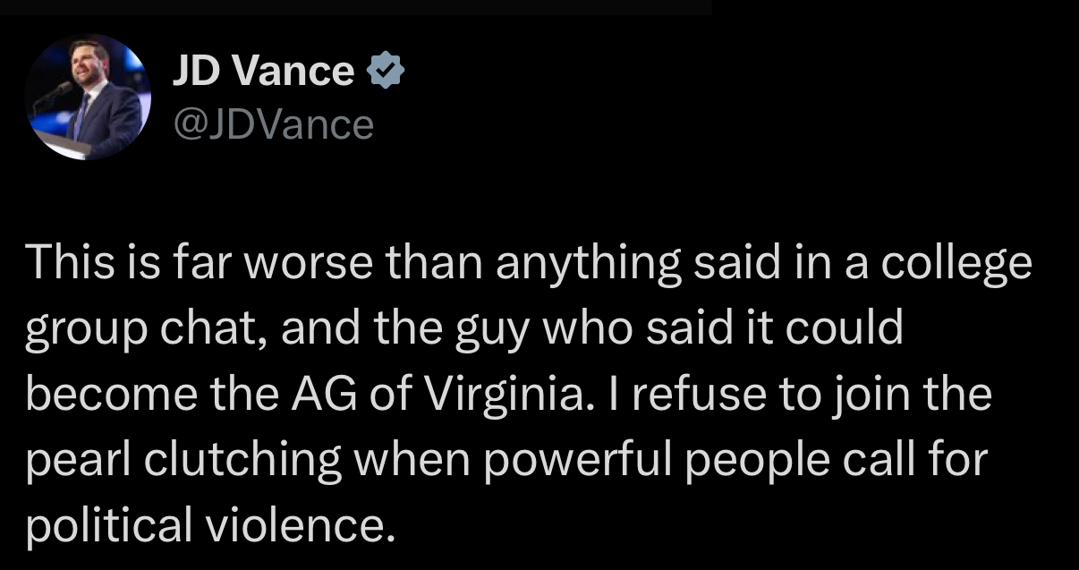Screen dimensions: 1079x570
Task: Click the letters 'AG' in the tweet
Action: [323, 395]
